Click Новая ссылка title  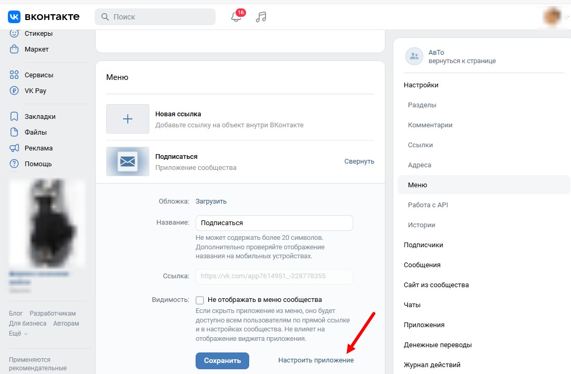(x=178, y=114)
